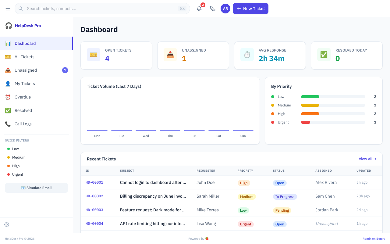Click View All recent tickets link
This screenshot has width=390, height=244.
pos(367,159)
